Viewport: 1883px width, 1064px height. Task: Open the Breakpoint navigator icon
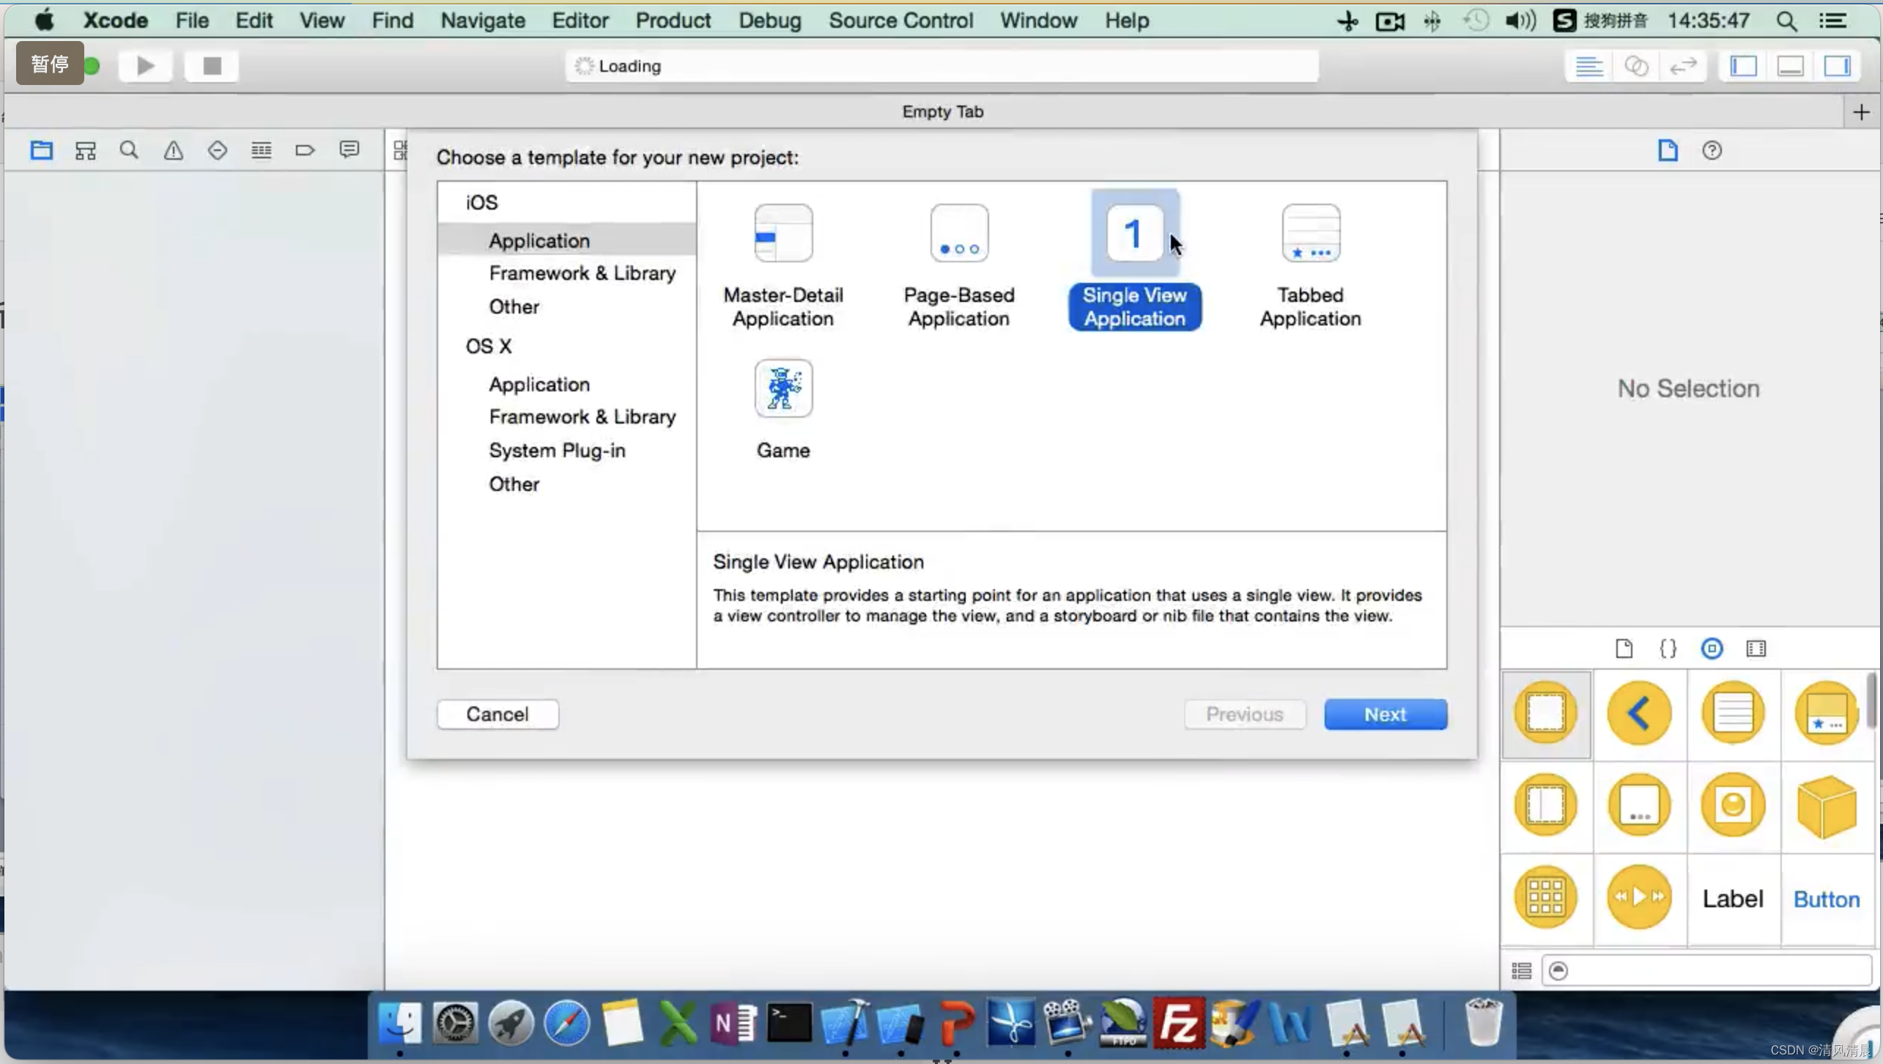click(305, 150)
